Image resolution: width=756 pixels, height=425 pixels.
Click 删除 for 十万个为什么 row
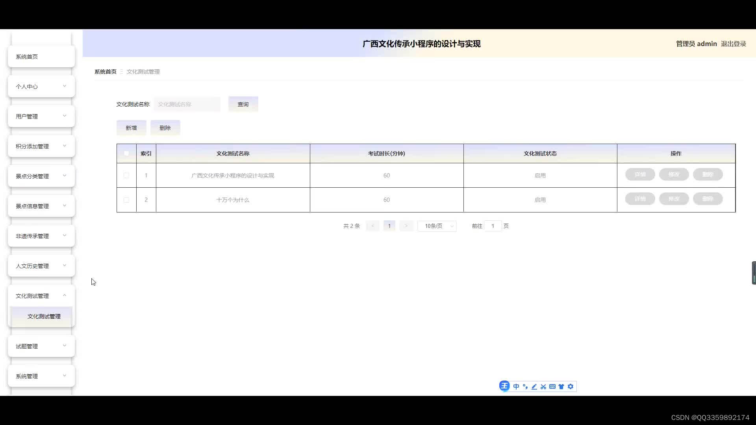pos(708,199)
